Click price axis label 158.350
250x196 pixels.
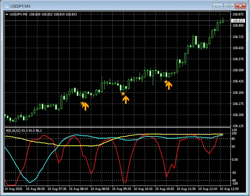click(x=238, y=92)
